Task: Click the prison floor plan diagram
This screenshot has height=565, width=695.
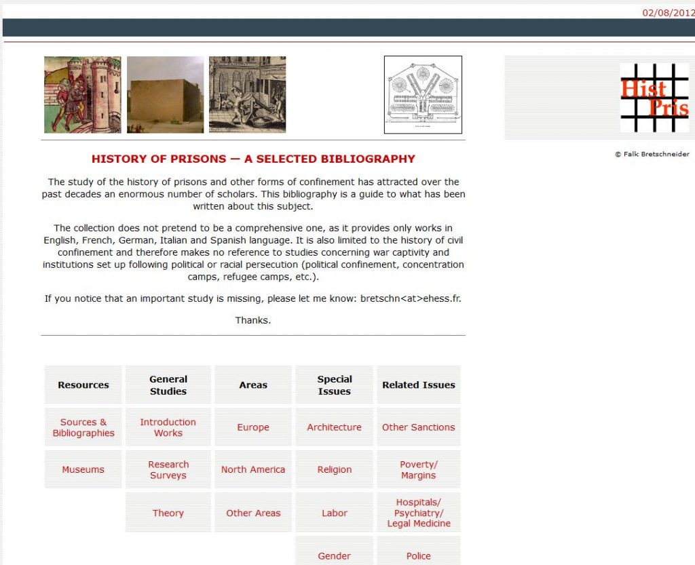Action: click(423, 95)
